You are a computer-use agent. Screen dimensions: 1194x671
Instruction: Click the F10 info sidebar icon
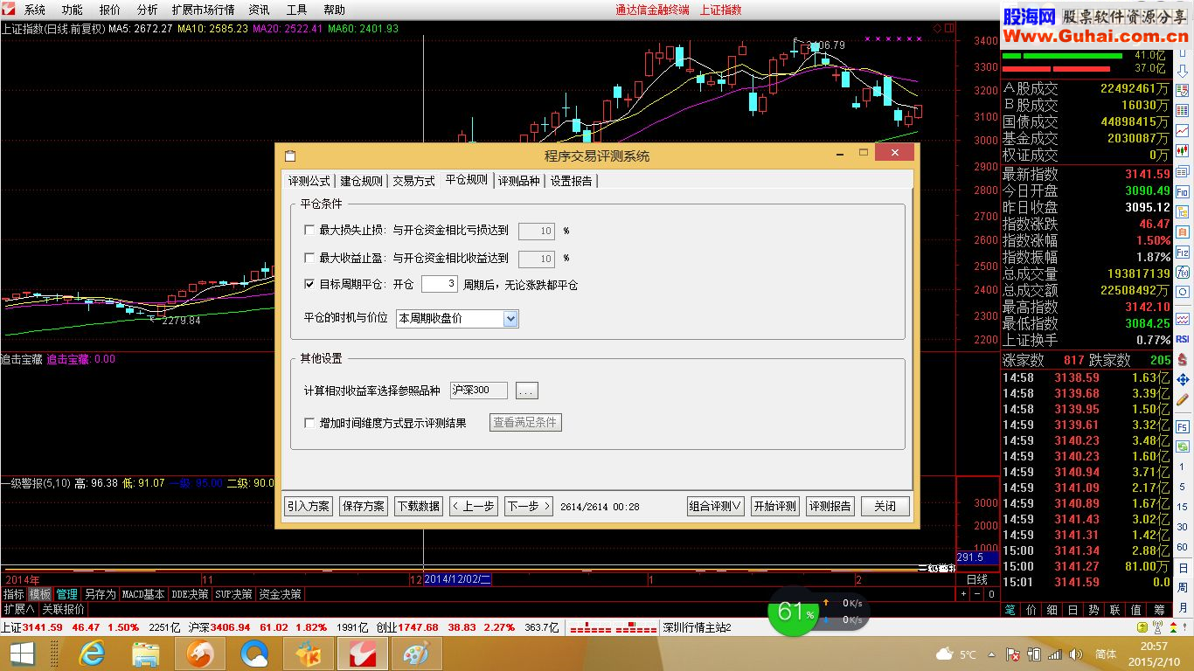coord(1182,191)
